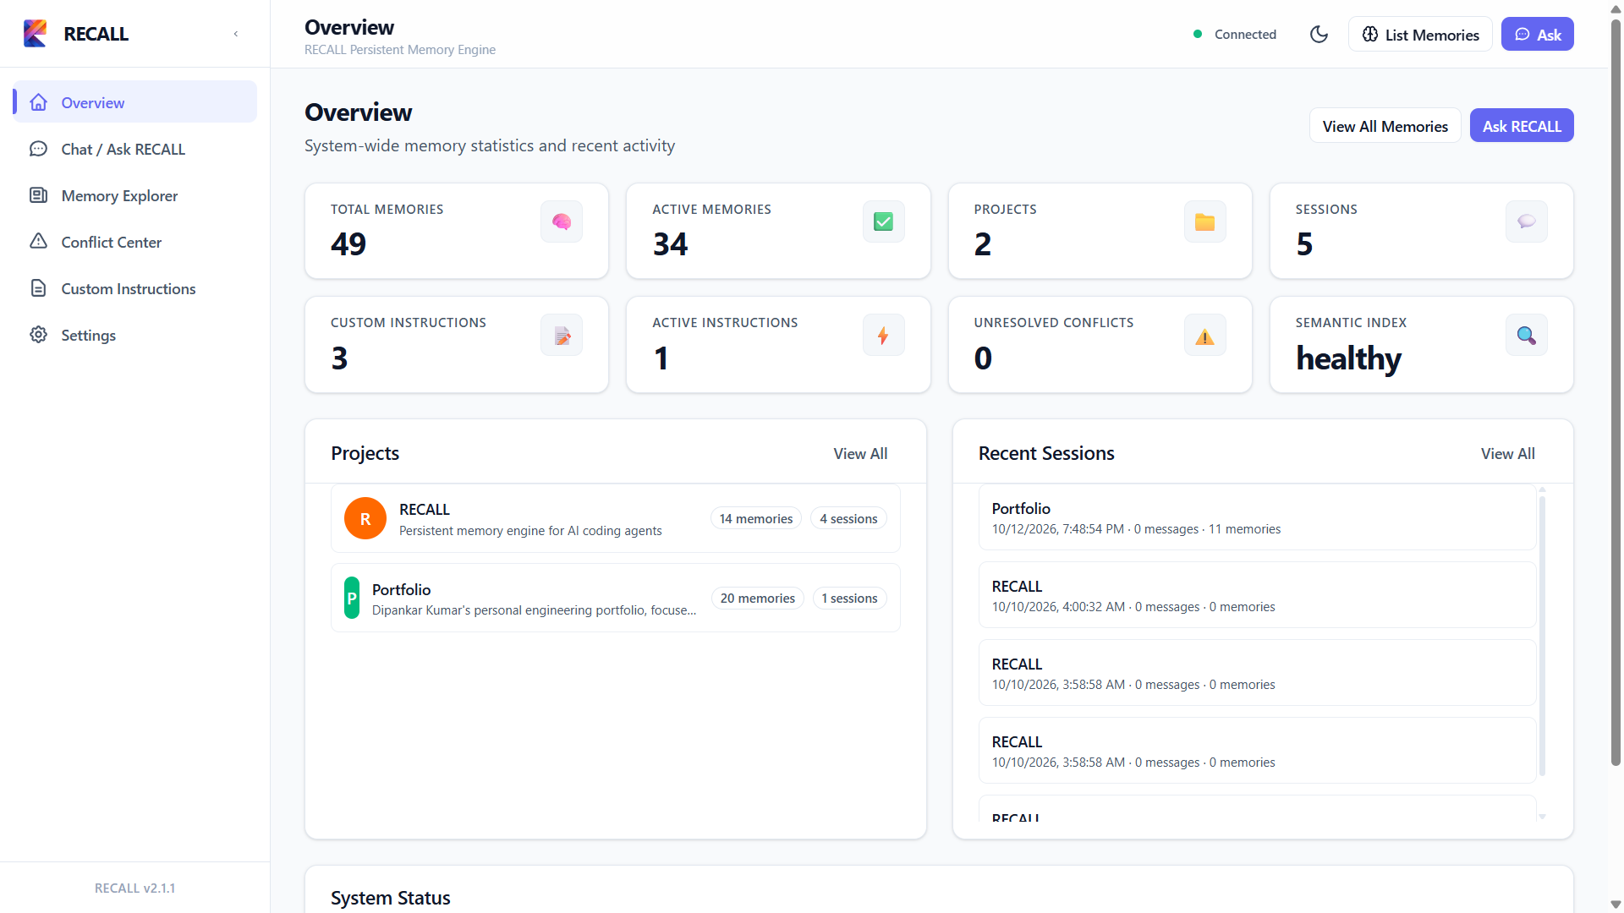The height and width of the screenshot is (913, 1624).
Task: Open Conflict Center in the sidebar
Action: [x=135, y=242]
